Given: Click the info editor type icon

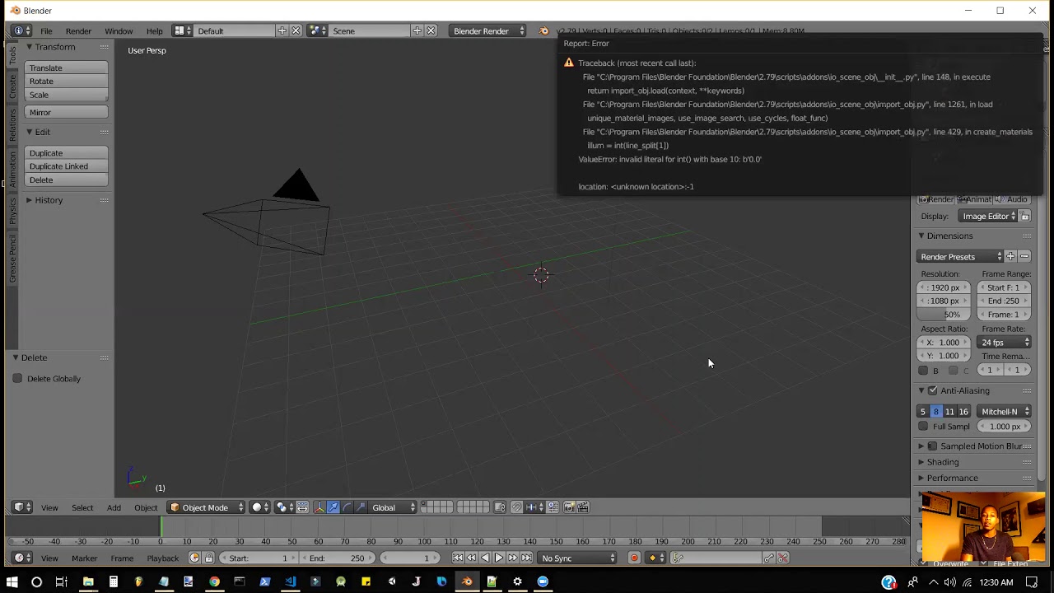Looking at the screenshot, I should pos(22,31).
